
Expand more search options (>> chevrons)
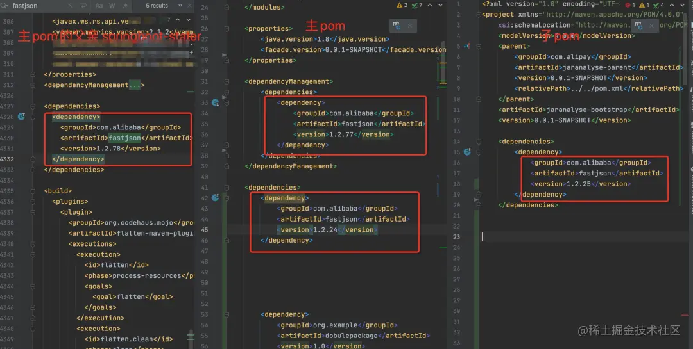tap(180, 6)
